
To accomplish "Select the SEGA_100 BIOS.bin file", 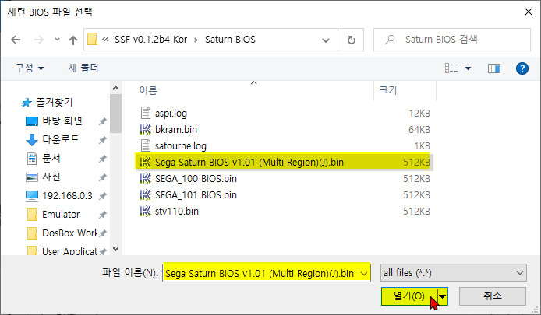I will click(x=285, y=178).
